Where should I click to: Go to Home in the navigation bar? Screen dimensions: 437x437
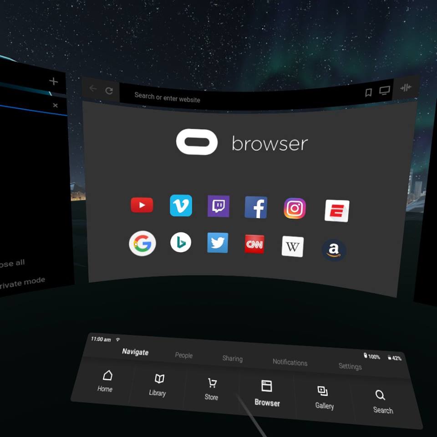(x=105, y=381)
